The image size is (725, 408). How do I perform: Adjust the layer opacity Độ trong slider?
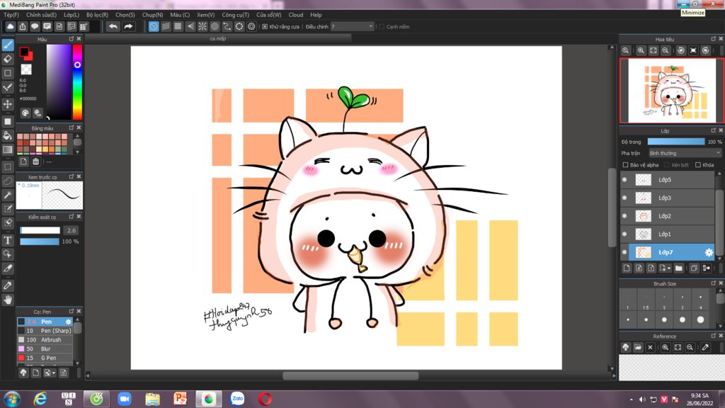[676, 142]
